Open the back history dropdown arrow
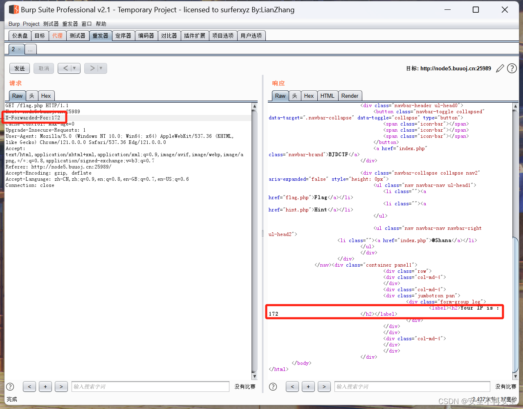Image resolution: width=523 pixels, height=409 pixels. [74, 68]
